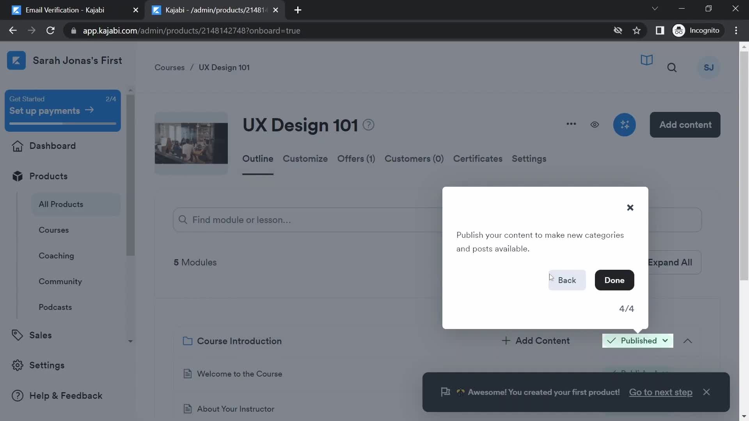Click the UX Design 101 course thumbnail
Image resolution: width=749 pixels, height=421 pixels.
point(191,143)
